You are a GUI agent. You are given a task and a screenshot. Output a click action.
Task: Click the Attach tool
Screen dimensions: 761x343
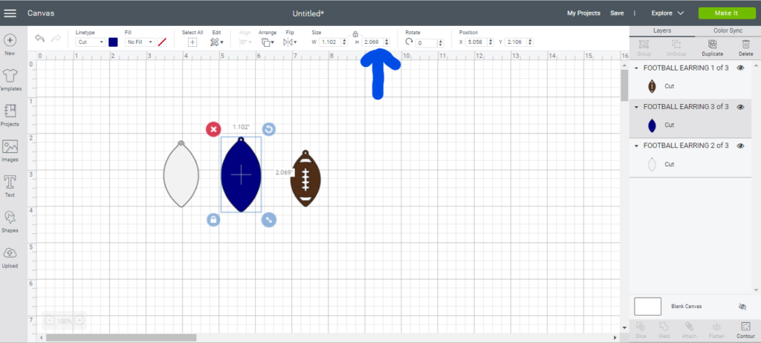pos(689,330)
